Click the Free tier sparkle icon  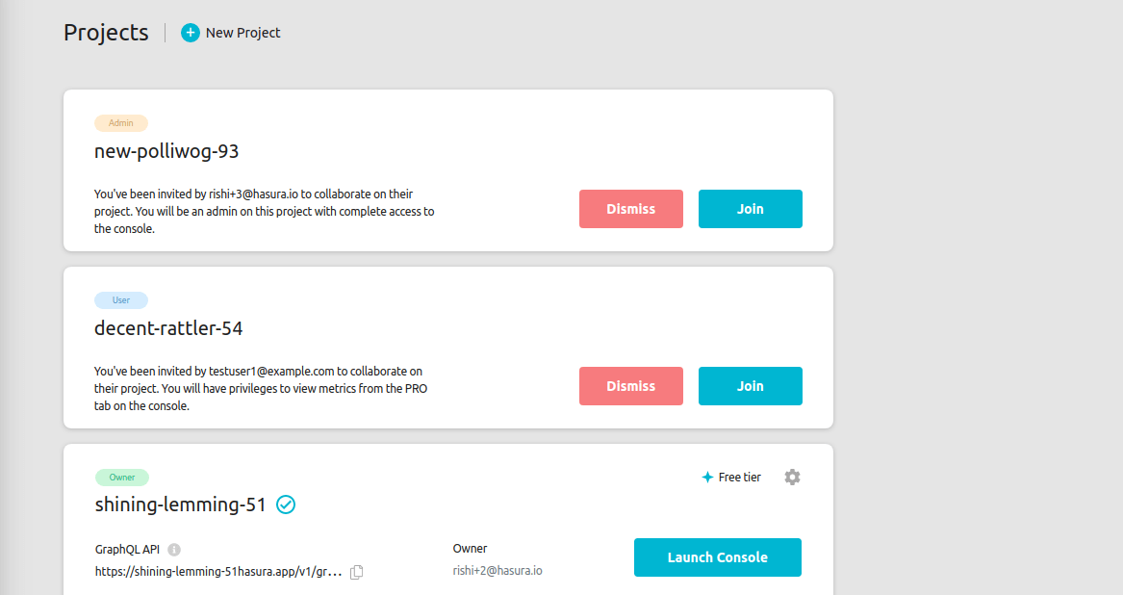707,478
